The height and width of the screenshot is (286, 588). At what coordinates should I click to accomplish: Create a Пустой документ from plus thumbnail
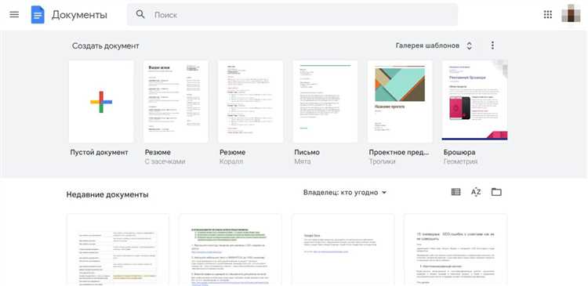(x=101, y=102)
